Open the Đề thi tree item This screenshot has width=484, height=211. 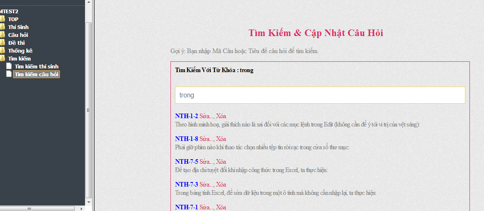16,43
